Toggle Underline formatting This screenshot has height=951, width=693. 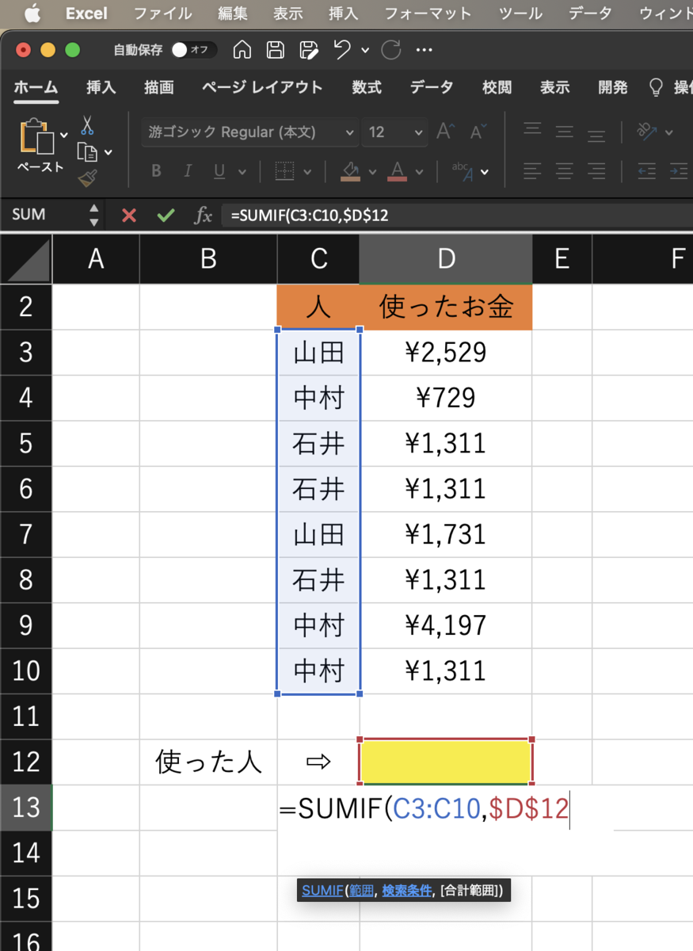pos(219,171)
